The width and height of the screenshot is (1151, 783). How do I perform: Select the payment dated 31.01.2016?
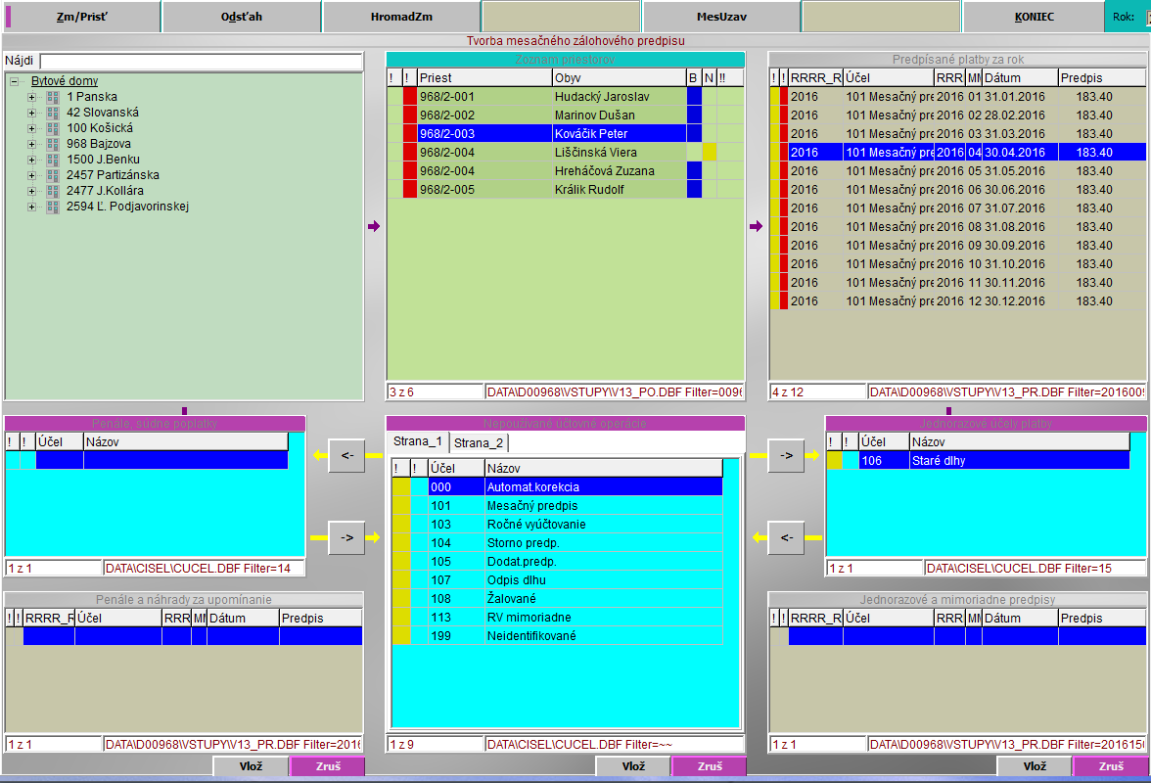tap(957, 96)
